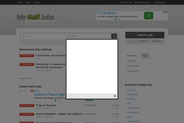Click the Zain company text

pos(38,58)
